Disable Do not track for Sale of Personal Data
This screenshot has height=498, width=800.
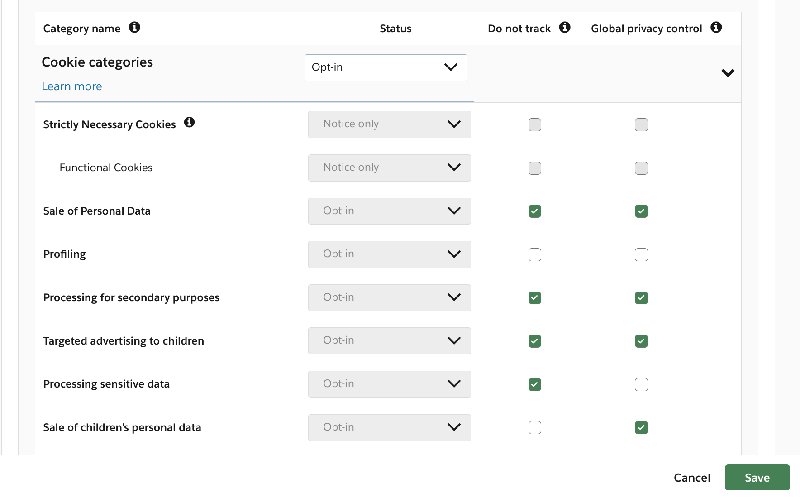tap(534, 211)
